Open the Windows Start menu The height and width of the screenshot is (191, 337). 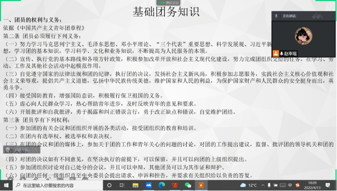5,185
